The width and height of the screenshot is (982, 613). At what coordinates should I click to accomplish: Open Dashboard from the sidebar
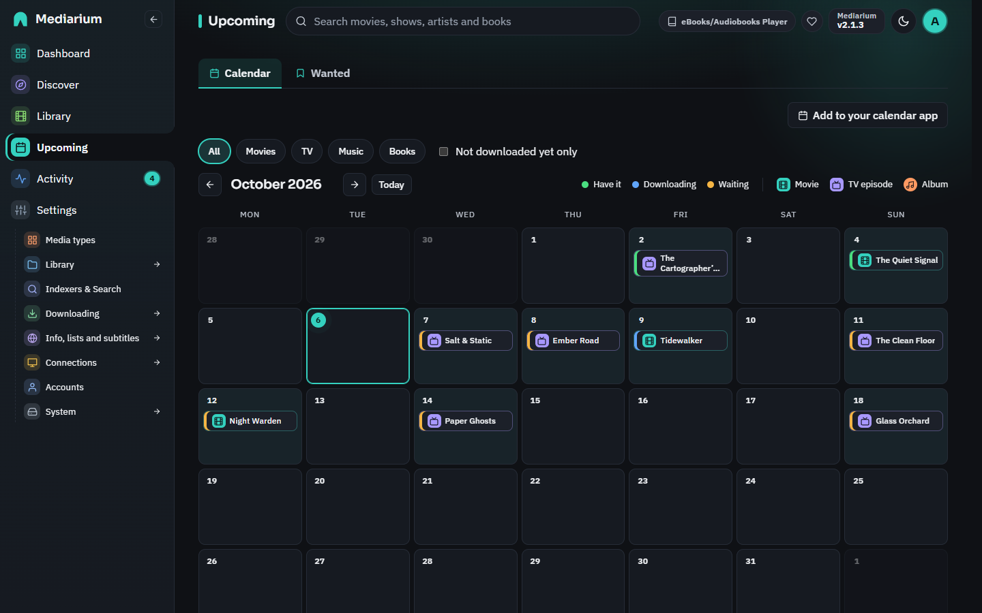87,53
